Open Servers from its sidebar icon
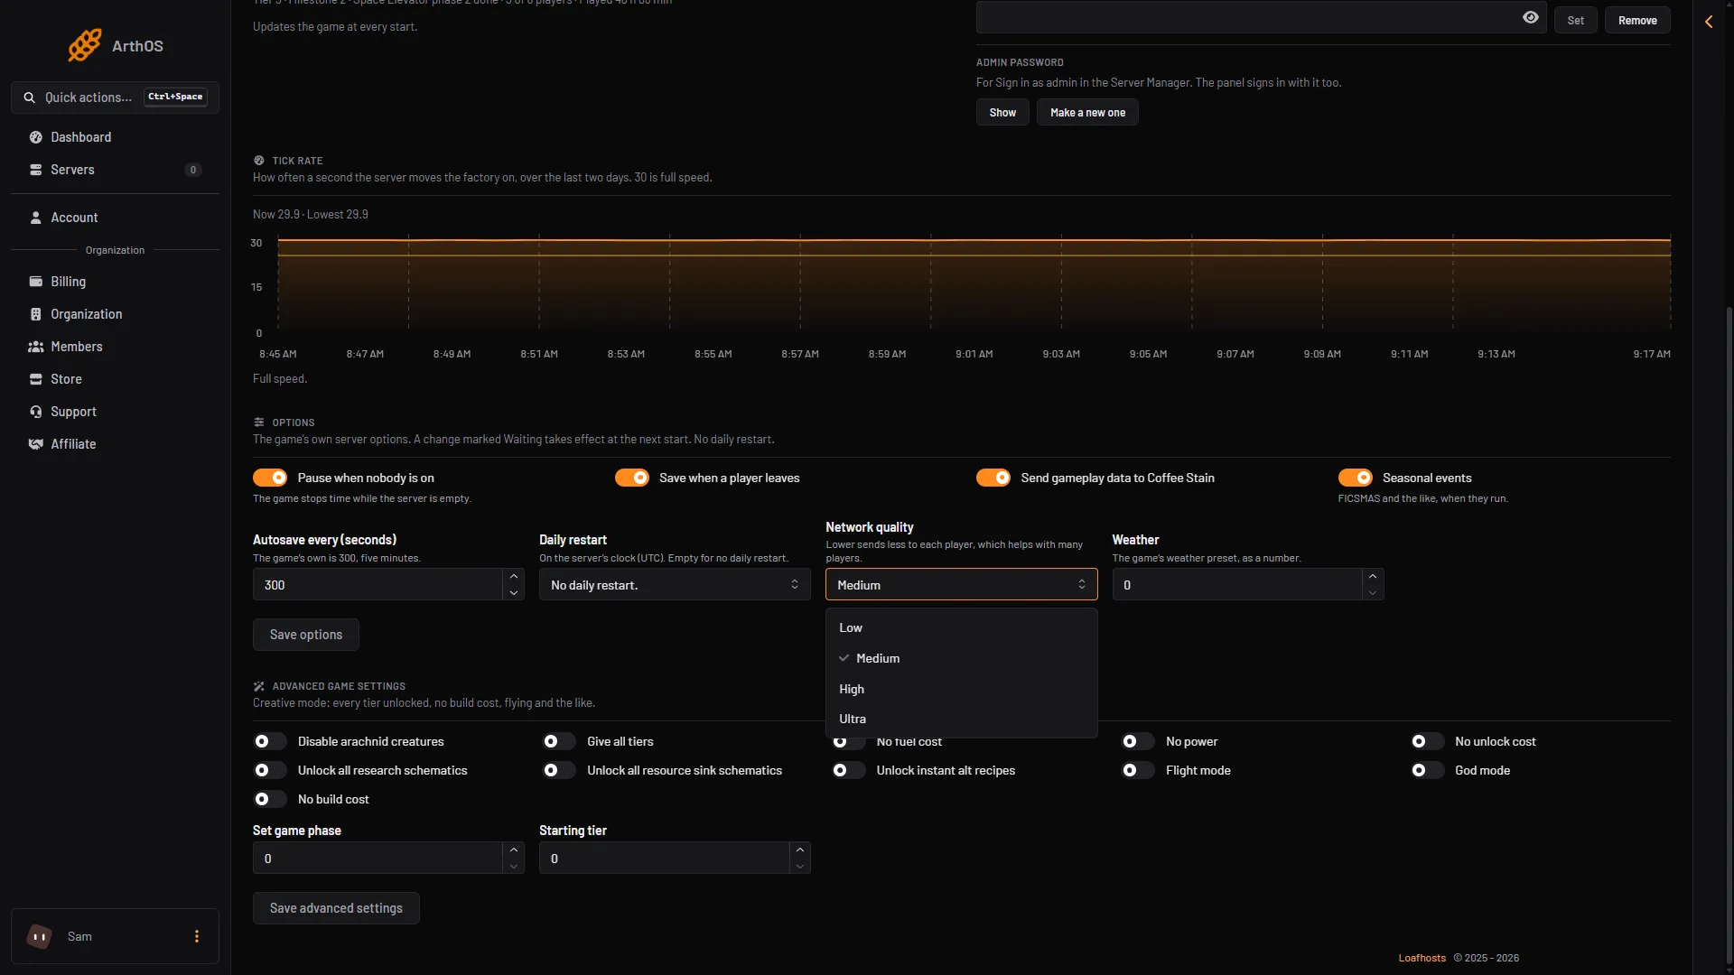This screenshot has width=1734, height=975. [x=36, y=170]
